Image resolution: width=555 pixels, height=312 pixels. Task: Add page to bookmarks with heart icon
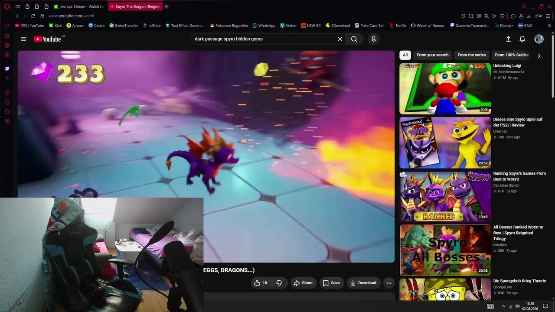pyautogui.click(x=502, y=16)
